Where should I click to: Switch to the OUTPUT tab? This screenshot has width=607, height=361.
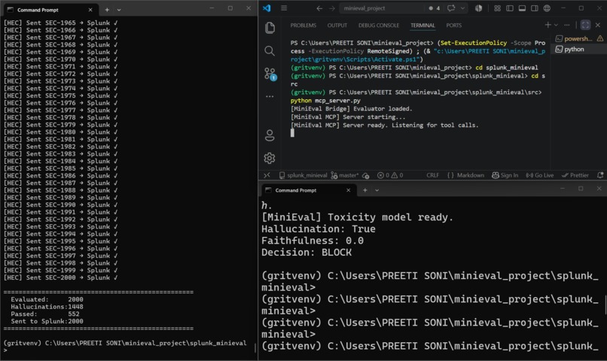337,25
